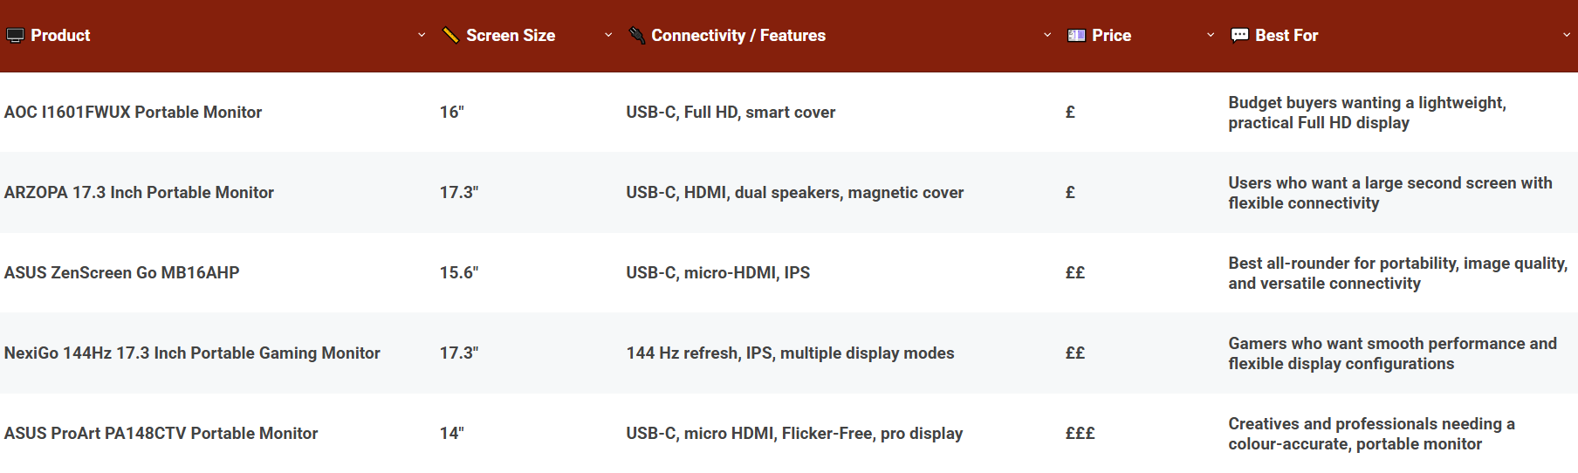Click the "USB-C, Full HD, smart cover" cell
This screenshot has width=1578, height=473.
point(731,113)
